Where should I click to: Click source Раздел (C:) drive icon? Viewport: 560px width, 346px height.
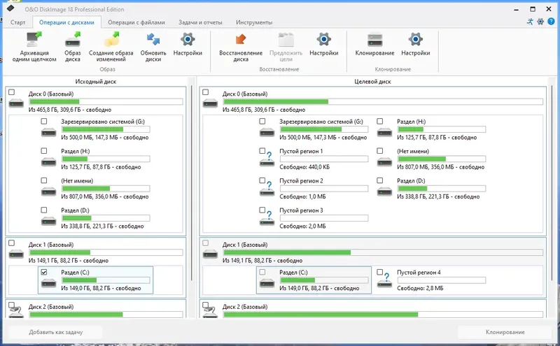48,284
